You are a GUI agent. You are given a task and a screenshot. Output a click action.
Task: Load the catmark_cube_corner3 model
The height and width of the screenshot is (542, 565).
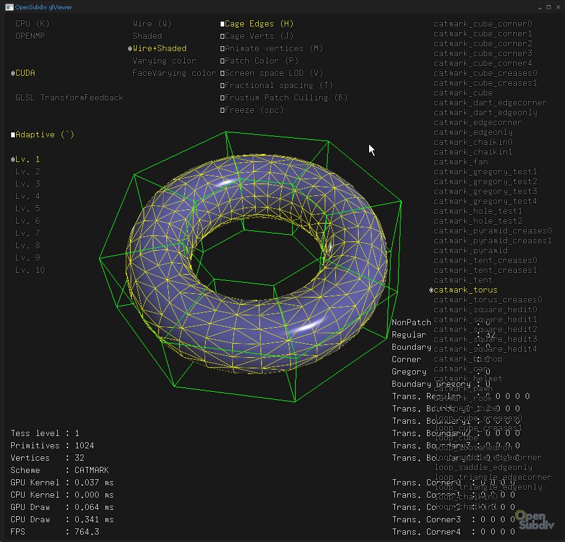pyautogui.click(x=483, y=54)
